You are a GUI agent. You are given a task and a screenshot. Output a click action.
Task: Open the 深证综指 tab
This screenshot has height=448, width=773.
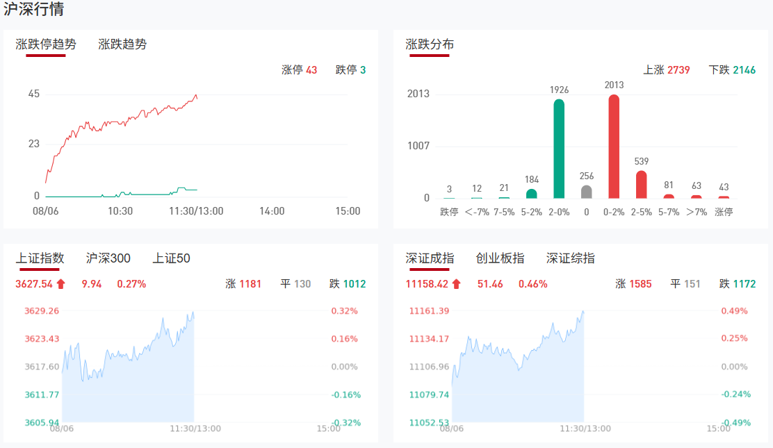(570, 258)
